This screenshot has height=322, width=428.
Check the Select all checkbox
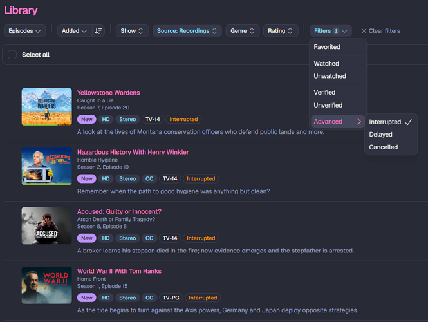[12, 55]
